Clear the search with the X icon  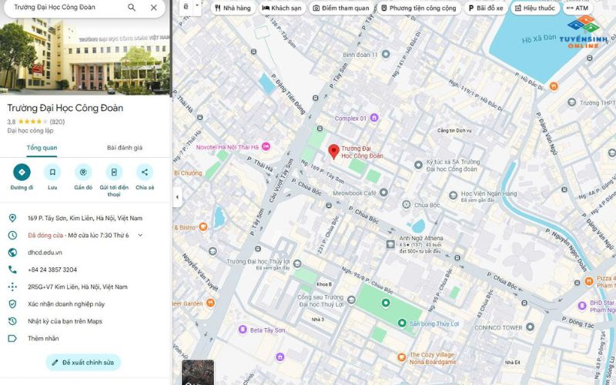[153, 8]
